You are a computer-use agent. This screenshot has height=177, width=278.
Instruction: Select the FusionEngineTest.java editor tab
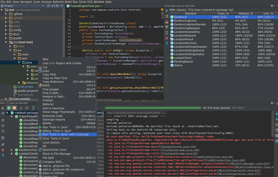(x=85, y=6)
